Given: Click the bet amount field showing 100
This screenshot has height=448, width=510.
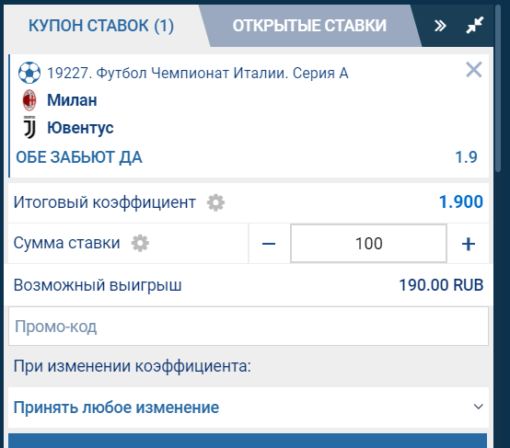Looking at the screenshot, I should coord(368,243).
